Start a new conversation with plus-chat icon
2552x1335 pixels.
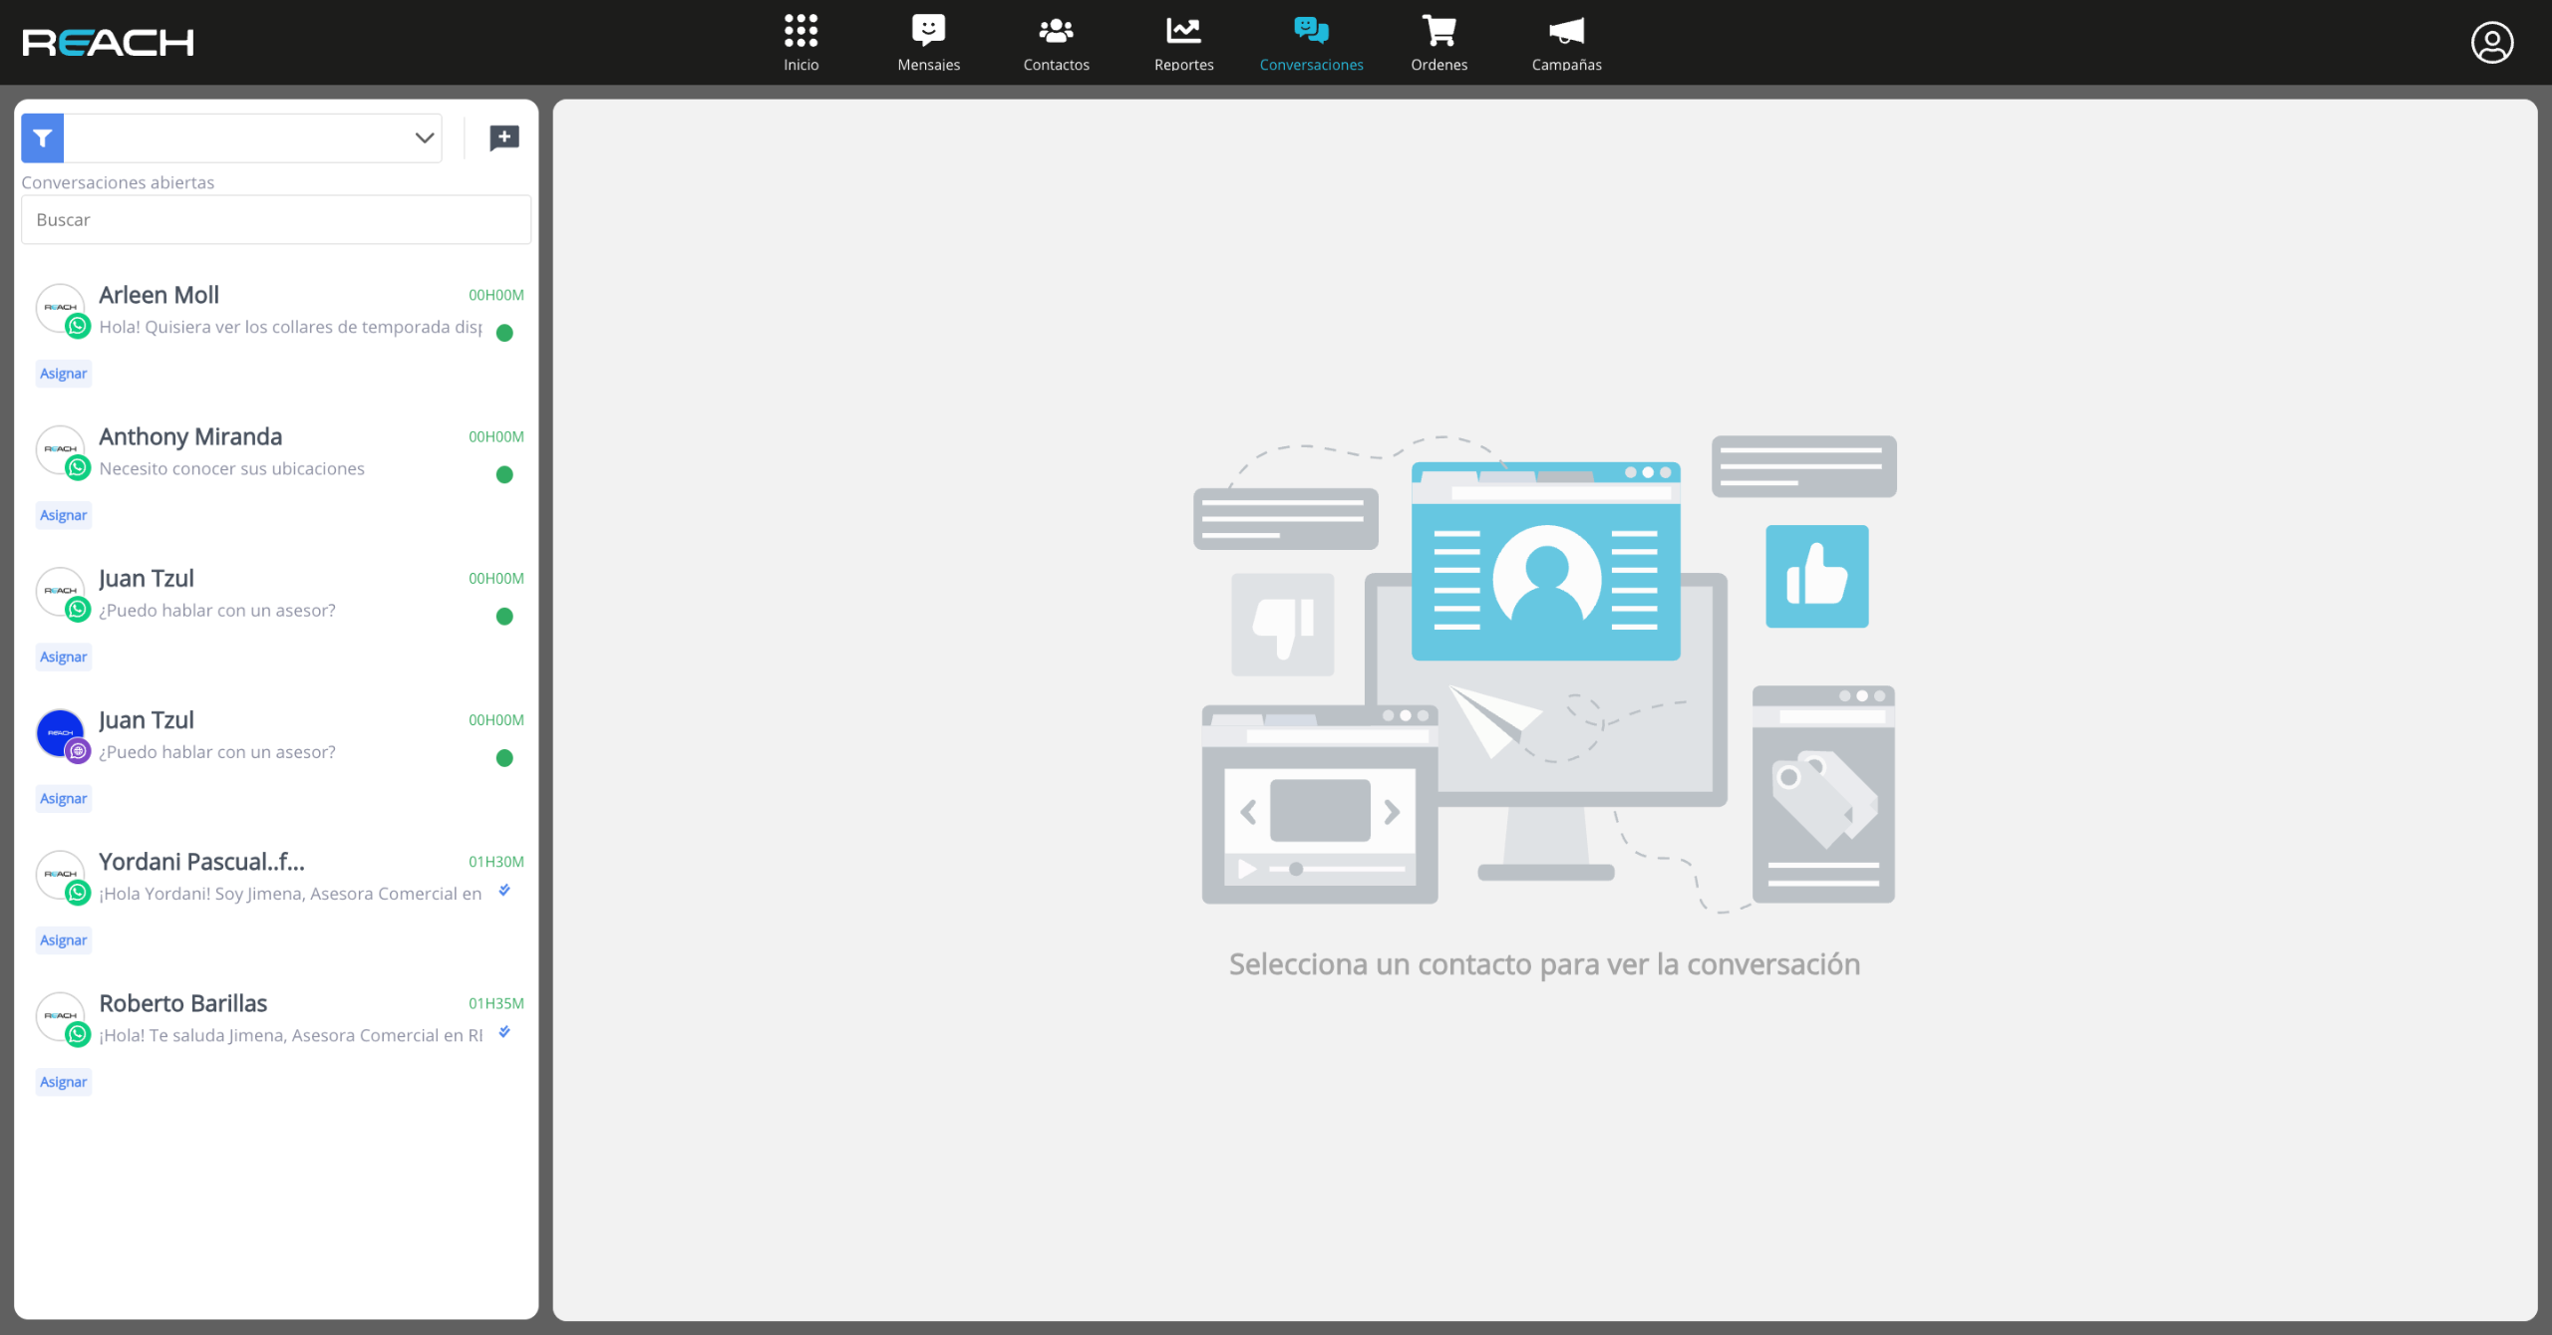point(504,137)
